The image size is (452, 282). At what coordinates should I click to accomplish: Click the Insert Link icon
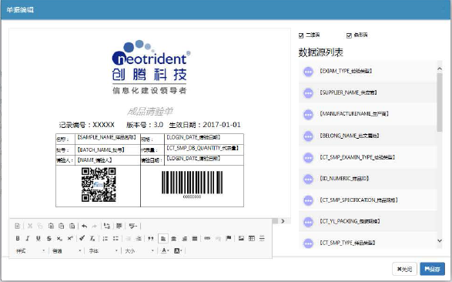tap(207, 238)
